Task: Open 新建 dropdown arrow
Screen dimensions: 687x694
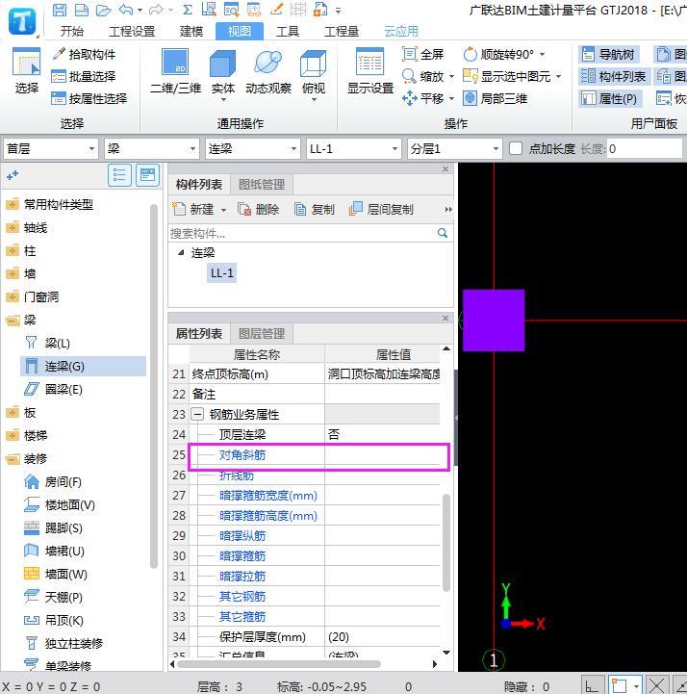Action: point(223,209)
